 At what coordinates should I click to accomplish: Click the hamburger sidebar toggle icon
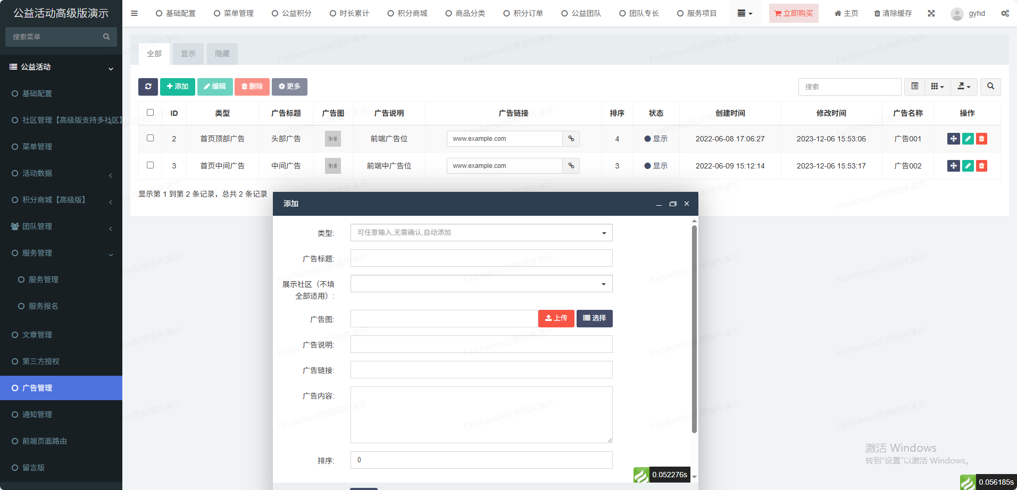(134, 13)
